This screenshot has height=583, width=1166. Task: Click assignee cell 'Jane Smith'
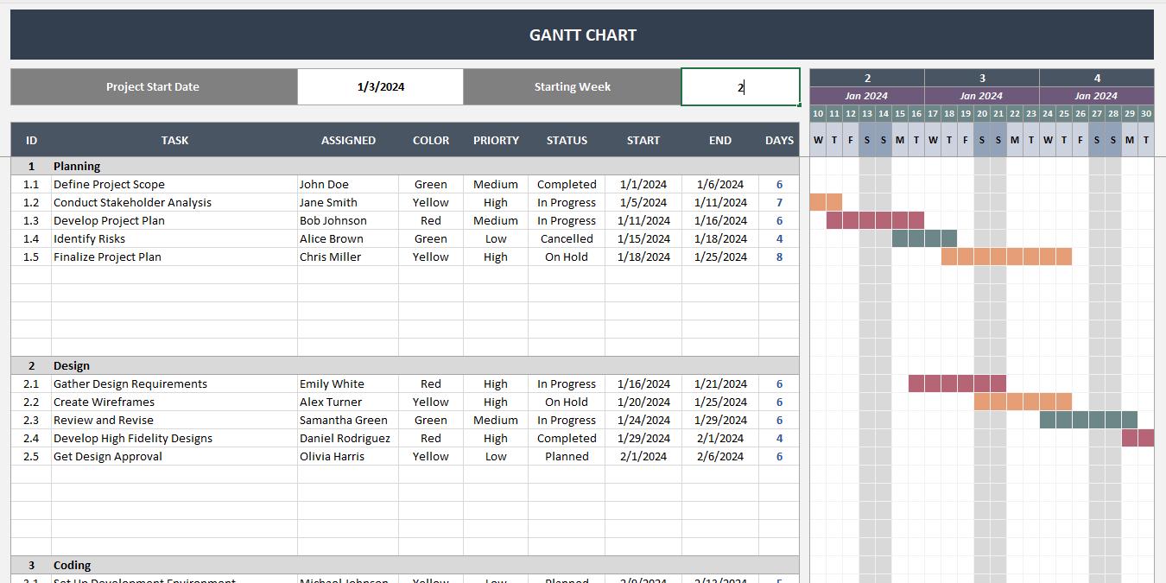point(348,202)
